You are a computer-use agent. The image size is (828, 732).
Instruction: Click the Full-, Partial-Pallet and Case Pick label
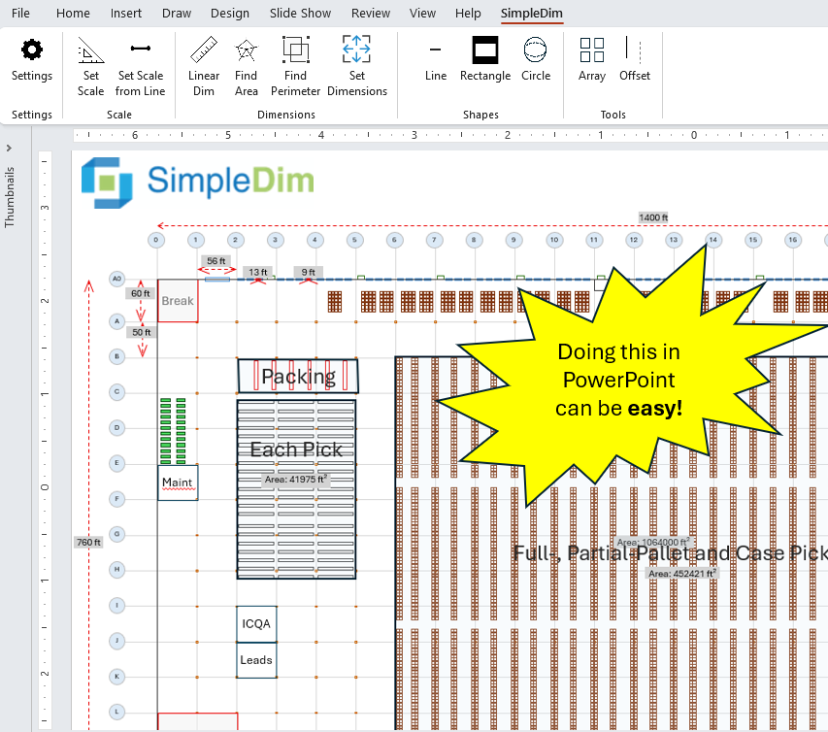click(671, 553)
